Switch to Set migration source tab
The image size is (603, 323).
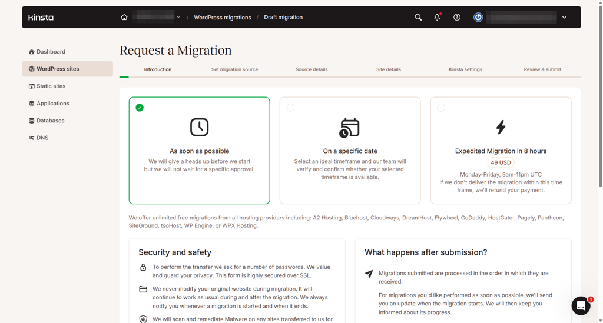tap(234, 69)
